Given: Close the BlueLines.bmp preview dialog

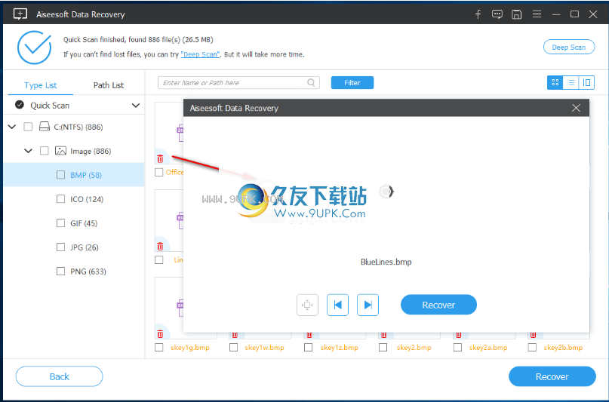Looking at the screenshot, I should tap(576, 108).
